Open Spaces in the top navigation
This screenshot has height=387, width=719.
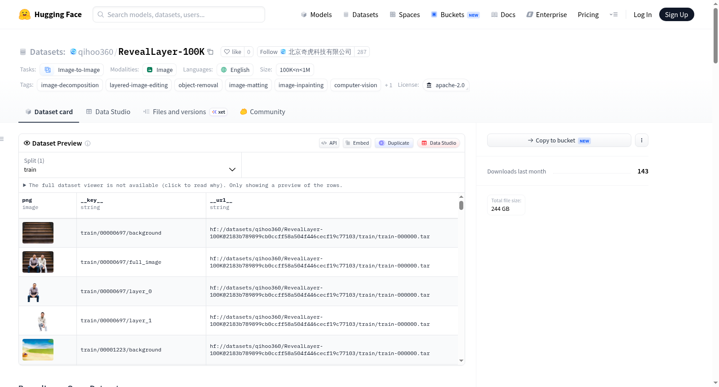(404, 14)
